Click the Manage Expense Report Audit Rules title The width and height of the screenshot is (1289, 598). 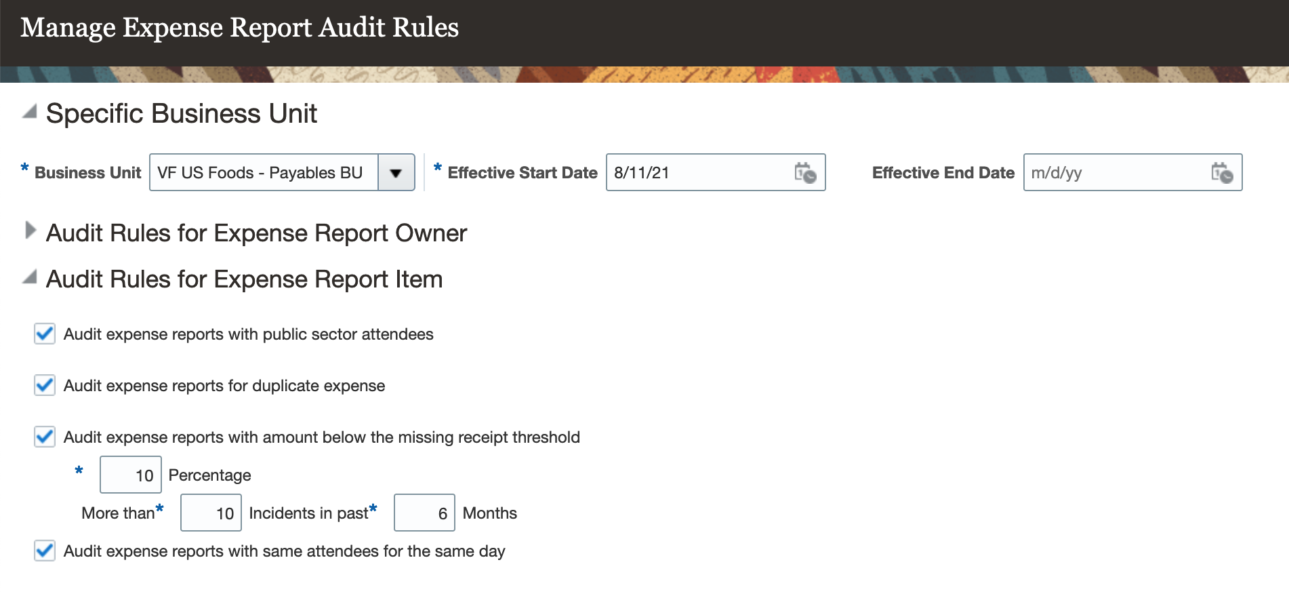point(239,28)
